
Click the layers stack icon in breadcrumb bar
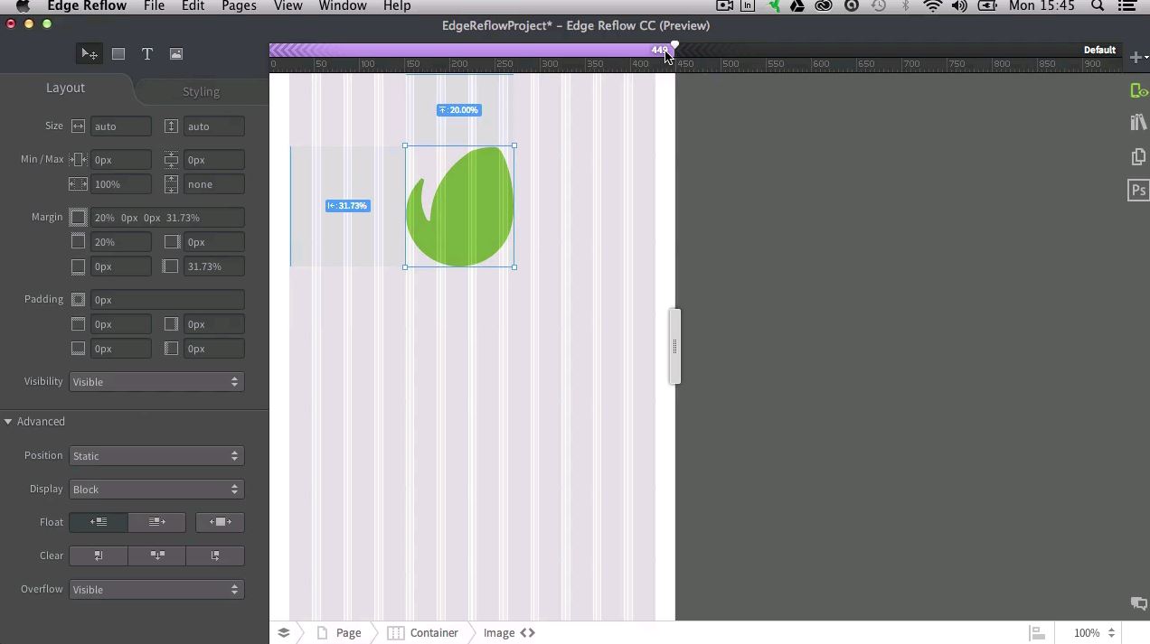coord(283,633)
